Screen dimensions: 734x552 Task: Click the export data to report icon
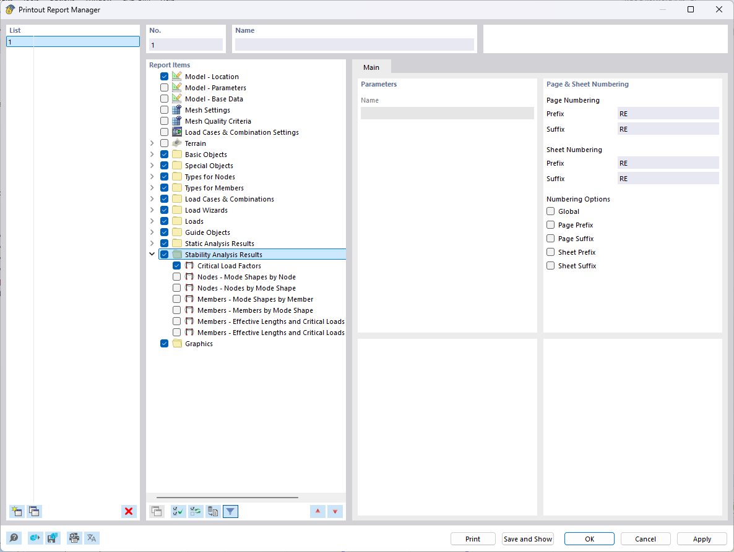[x=212, y=511]
